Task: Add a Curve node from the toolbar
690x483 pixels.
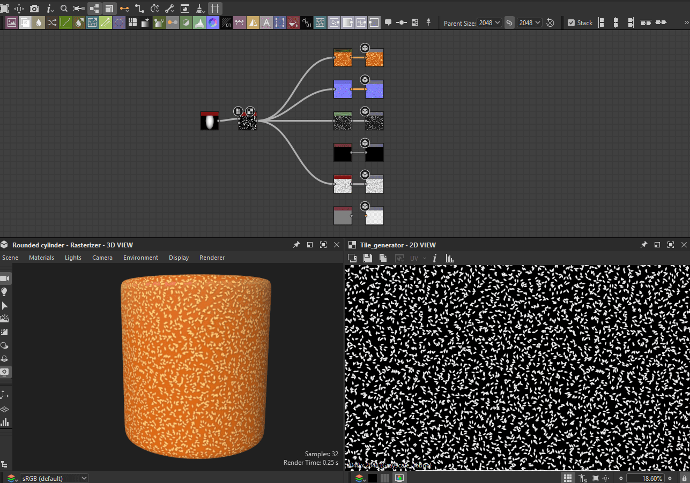Action: coord(65,22)
